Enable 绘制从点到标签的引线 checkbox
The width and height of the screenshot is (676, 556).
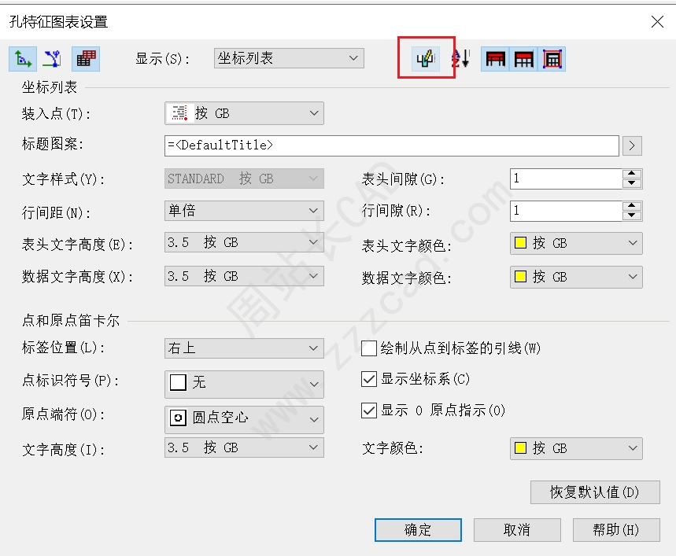[368, 348]
